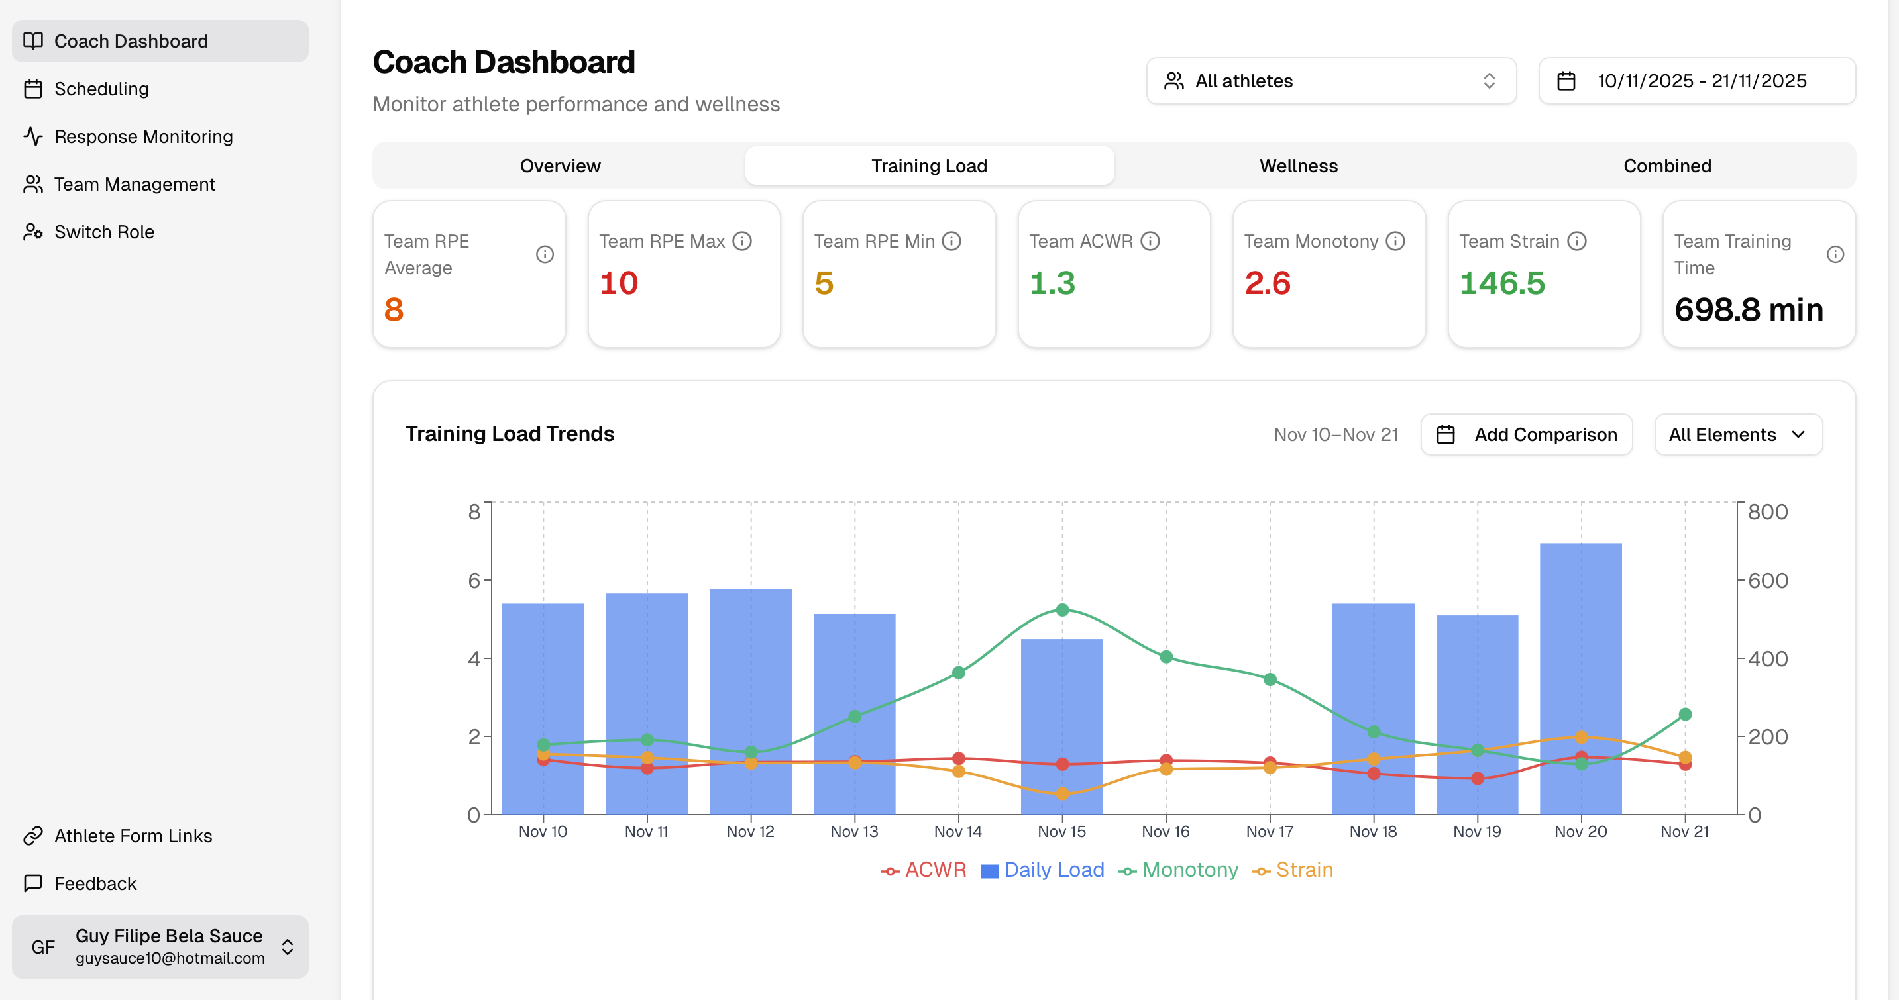Click the Team ACWR info icon
The height and width of the screenshot is (1000, 1899).
[1150, 241]
